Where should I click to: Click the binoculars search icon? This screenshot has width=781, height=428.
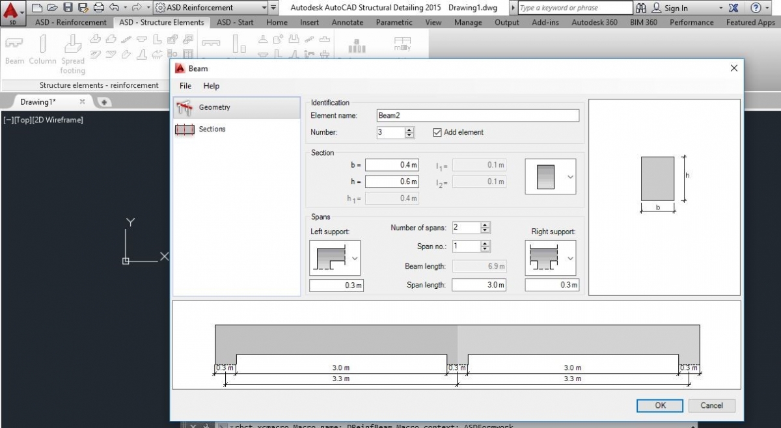pyautogui.click(x=641, y=8)
